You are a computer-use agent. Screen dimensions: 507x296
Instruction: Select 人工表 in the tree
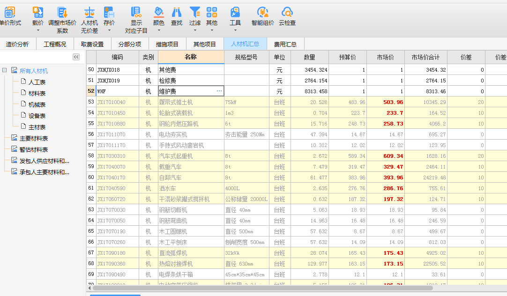pos(37,82)
